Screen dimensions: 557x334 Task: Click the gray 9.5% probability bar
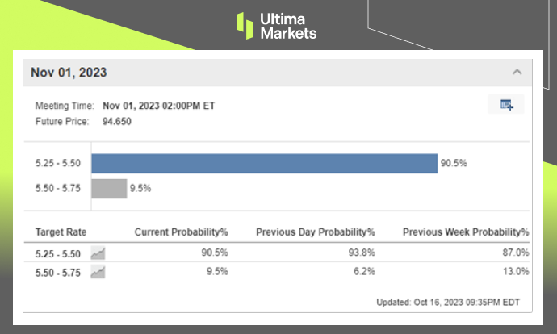coord(109,189)
